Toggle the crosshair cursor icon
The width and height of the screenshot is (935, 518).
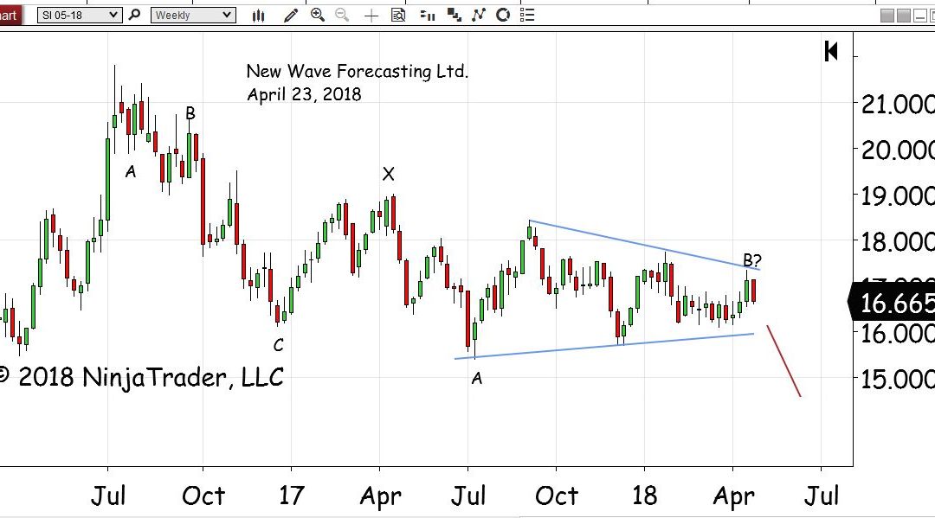pyautogui.click(x=371, y=16)
